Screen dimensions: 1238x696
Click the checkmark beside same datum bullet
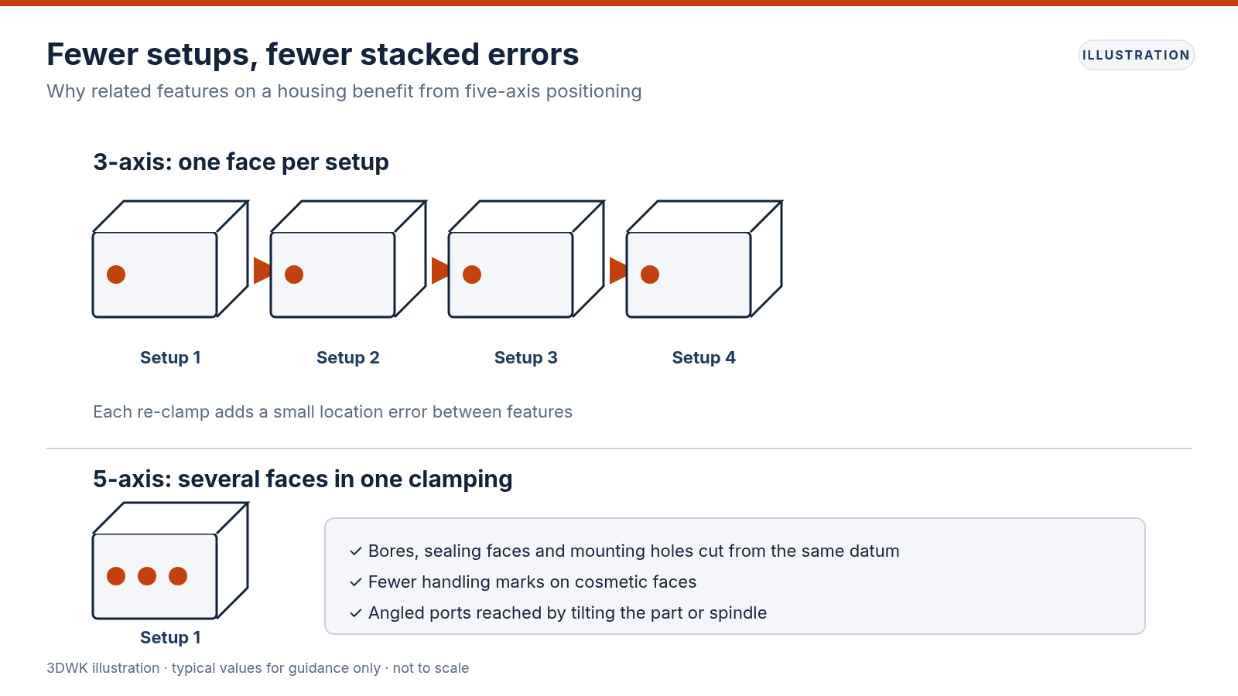click(x=356, y=551)
